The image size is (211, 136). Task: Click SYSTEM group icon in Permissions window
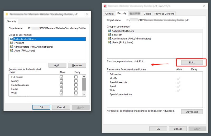click(x=11, y=43)
